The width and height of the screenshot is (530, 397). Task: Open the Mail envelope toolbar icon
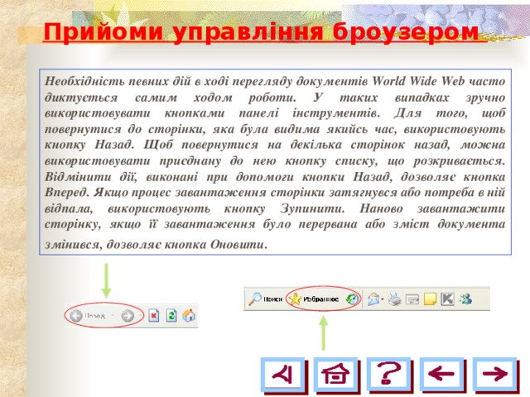click(373, 299)
